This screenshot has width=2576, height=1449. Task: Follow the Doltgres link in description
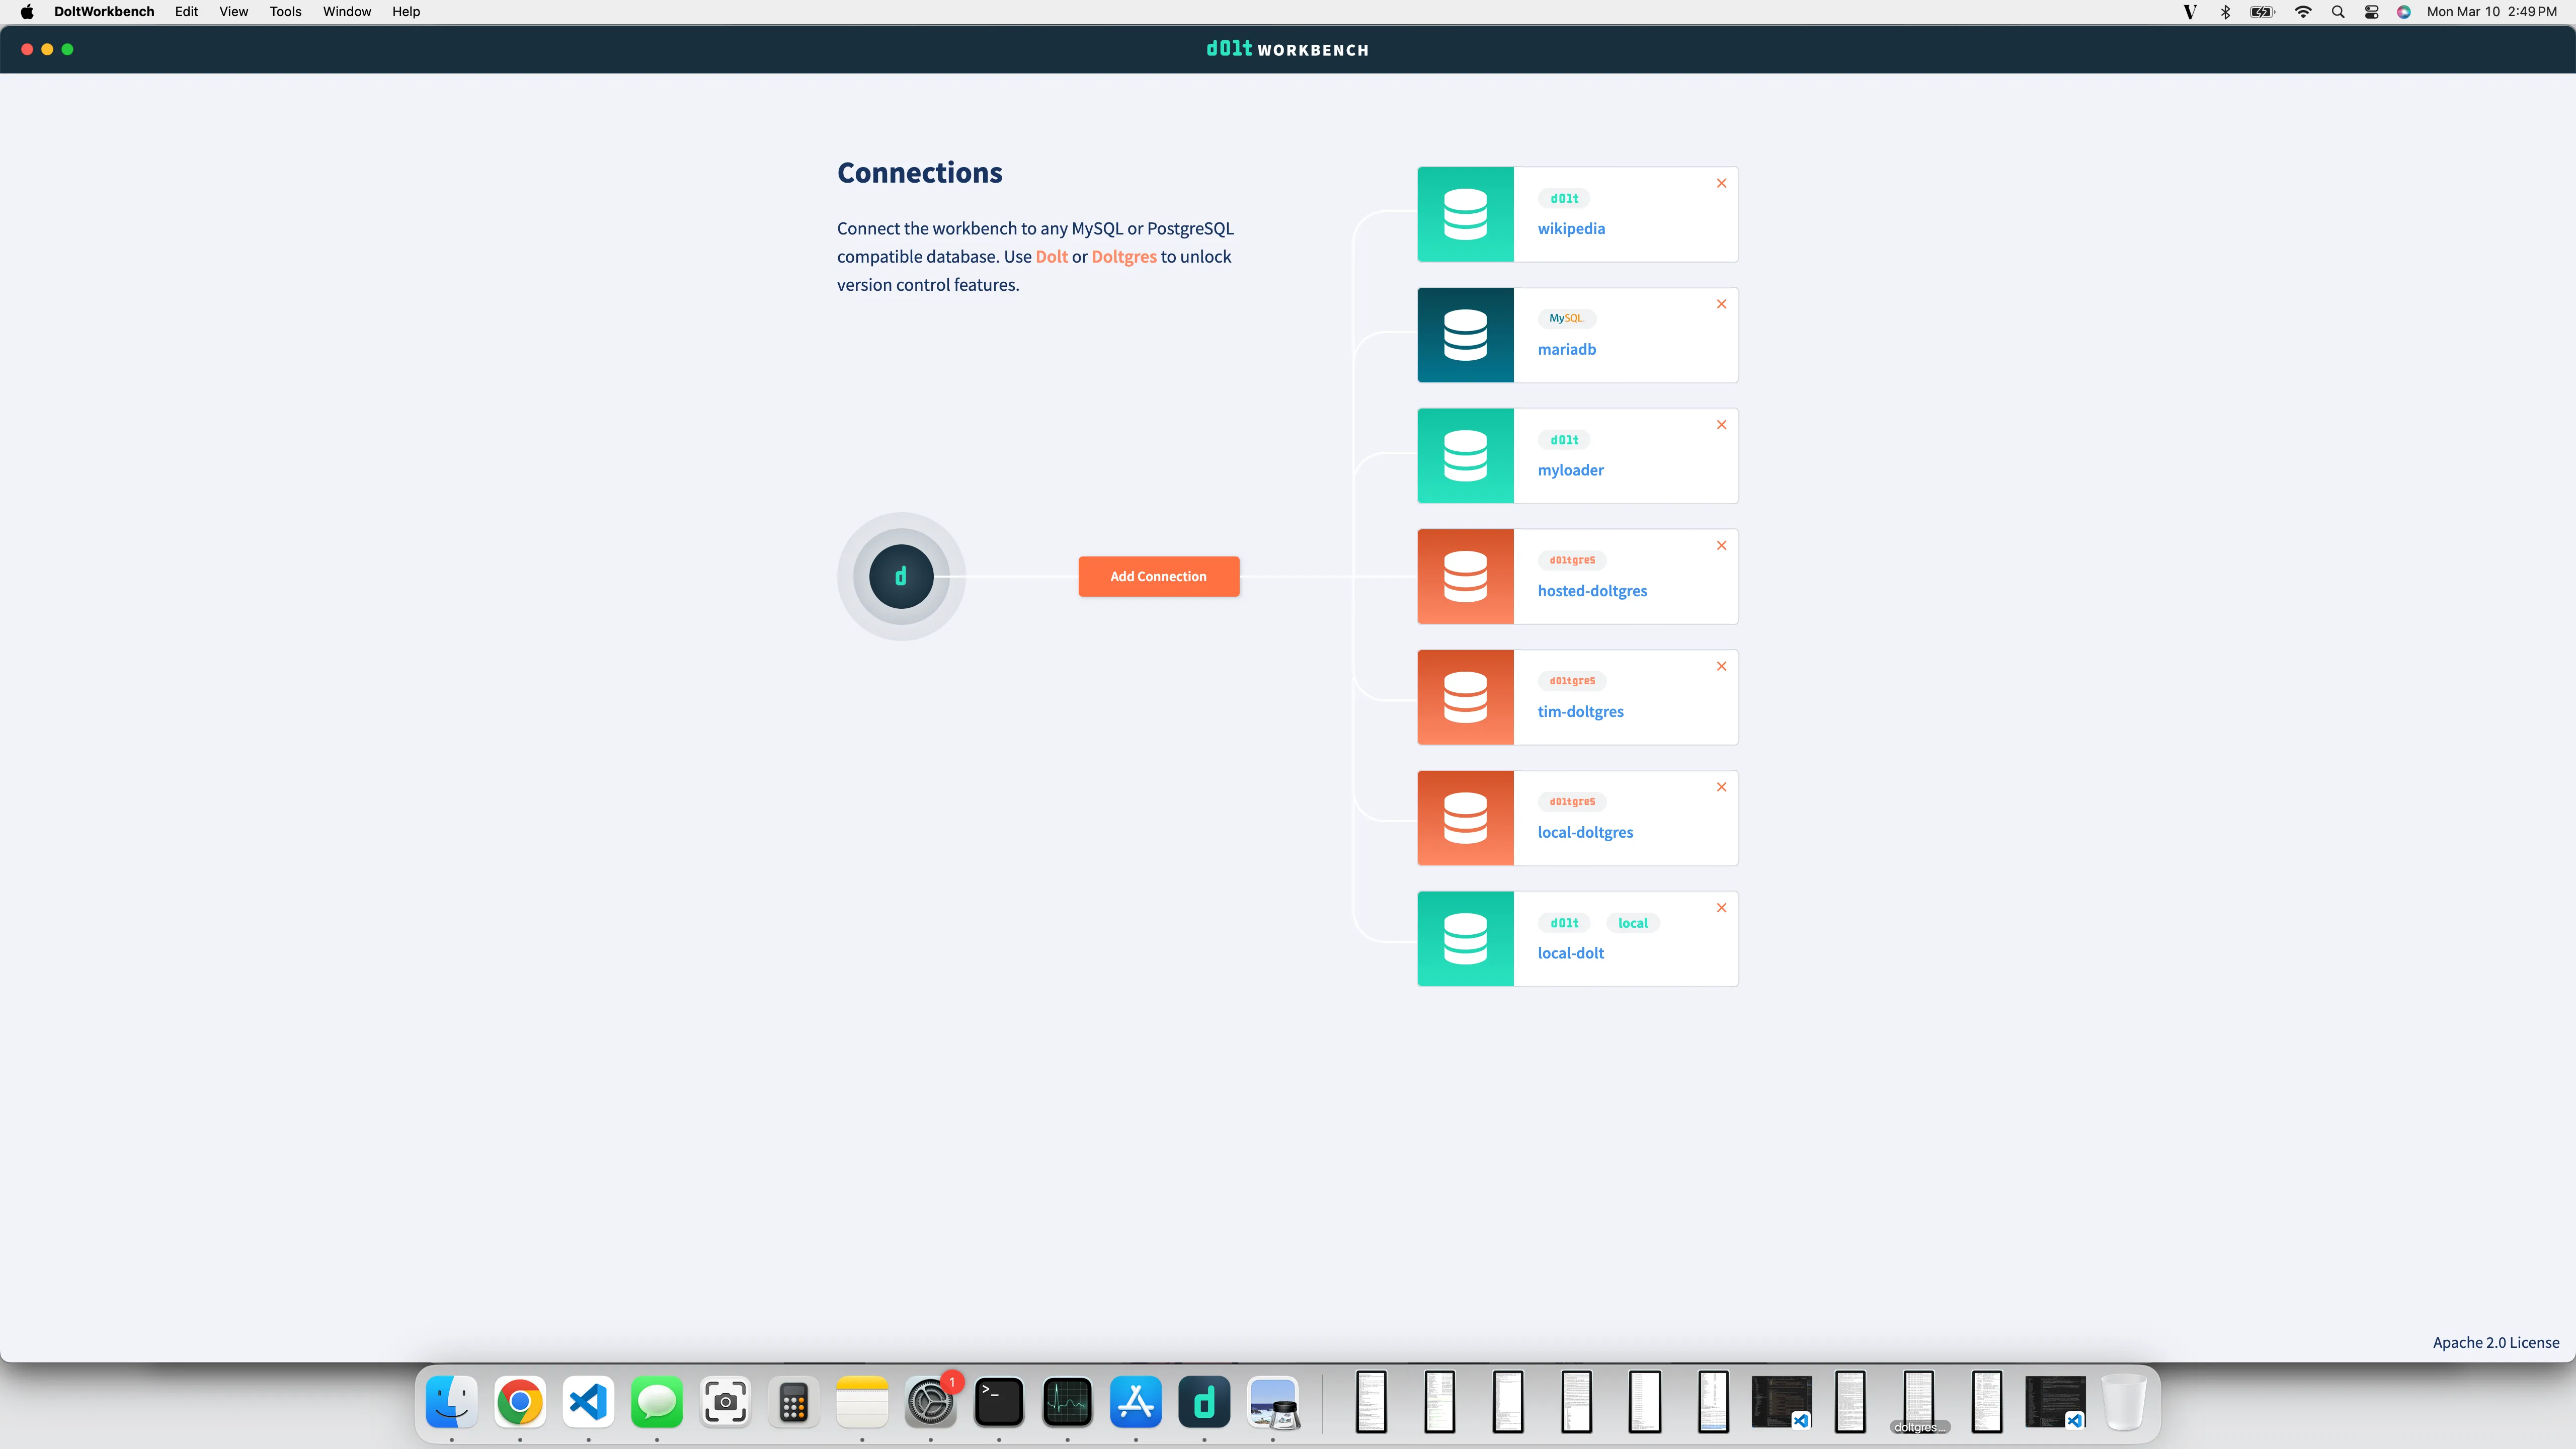point(1123,257)
